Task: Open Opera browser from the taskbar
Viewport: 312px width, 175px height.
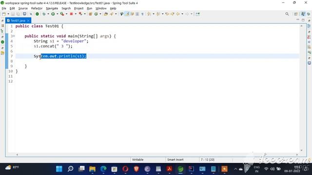Action: pos(125,169)
